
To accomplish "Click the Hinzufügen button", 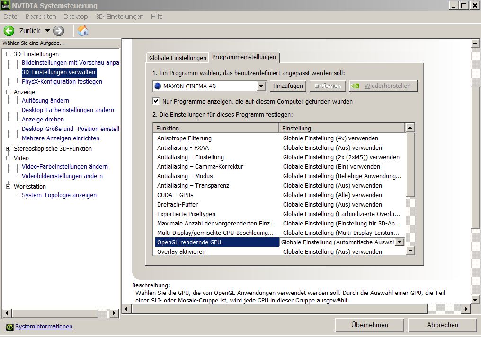I will click(x=288, y=86).
